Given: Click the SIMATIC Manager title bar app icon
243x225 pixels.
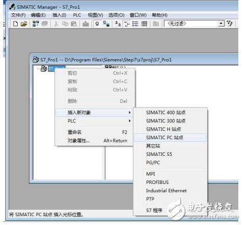Looking at the screenshot, I should coord(12,7).
